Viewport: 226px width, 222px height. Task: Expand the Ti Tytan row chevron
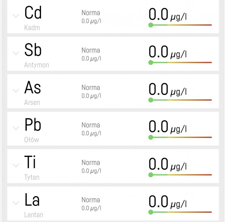coord(16,165)
